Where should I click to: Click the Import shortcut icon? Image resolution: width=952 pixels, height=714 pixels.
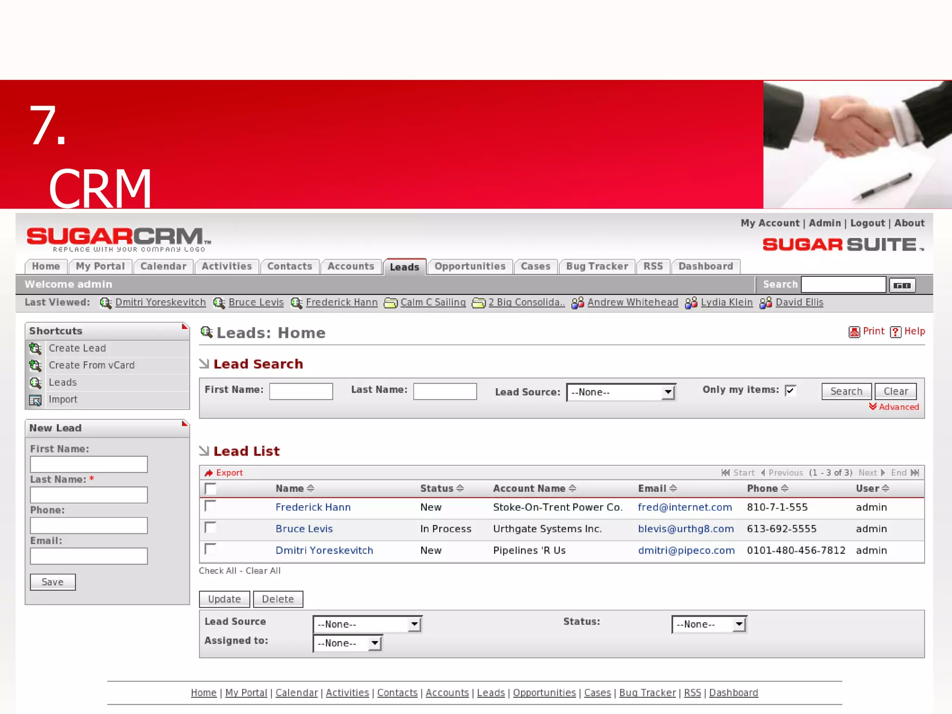click(x=35, y=400)
